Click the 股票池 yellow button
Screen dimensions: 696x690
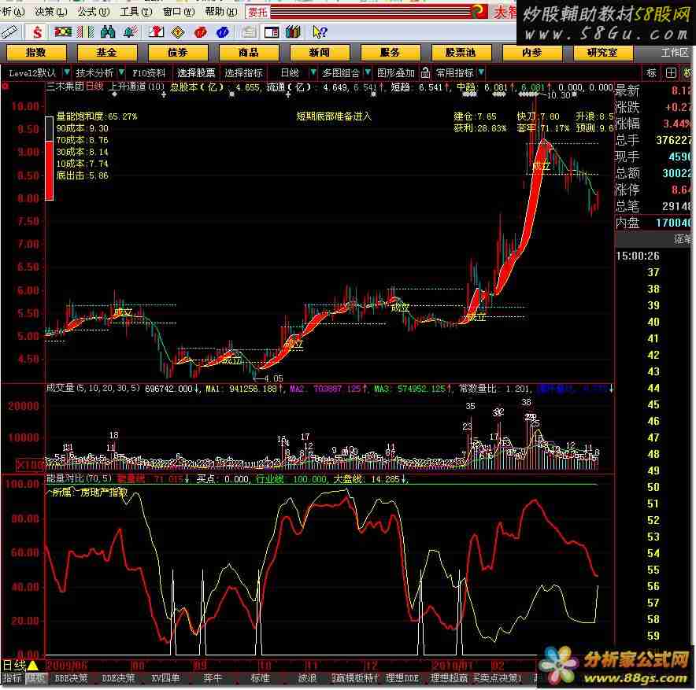pos(461,53)
